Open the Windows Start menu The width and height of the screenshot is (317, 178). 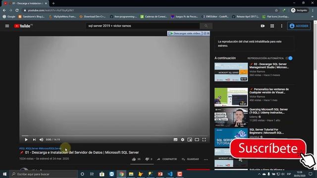coord(4,174)
